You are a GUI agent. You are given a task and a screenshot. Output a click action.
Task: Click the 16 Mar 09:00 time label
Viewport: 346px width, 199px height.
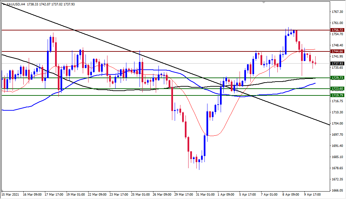pyautogui.click(x=32, y=195)
